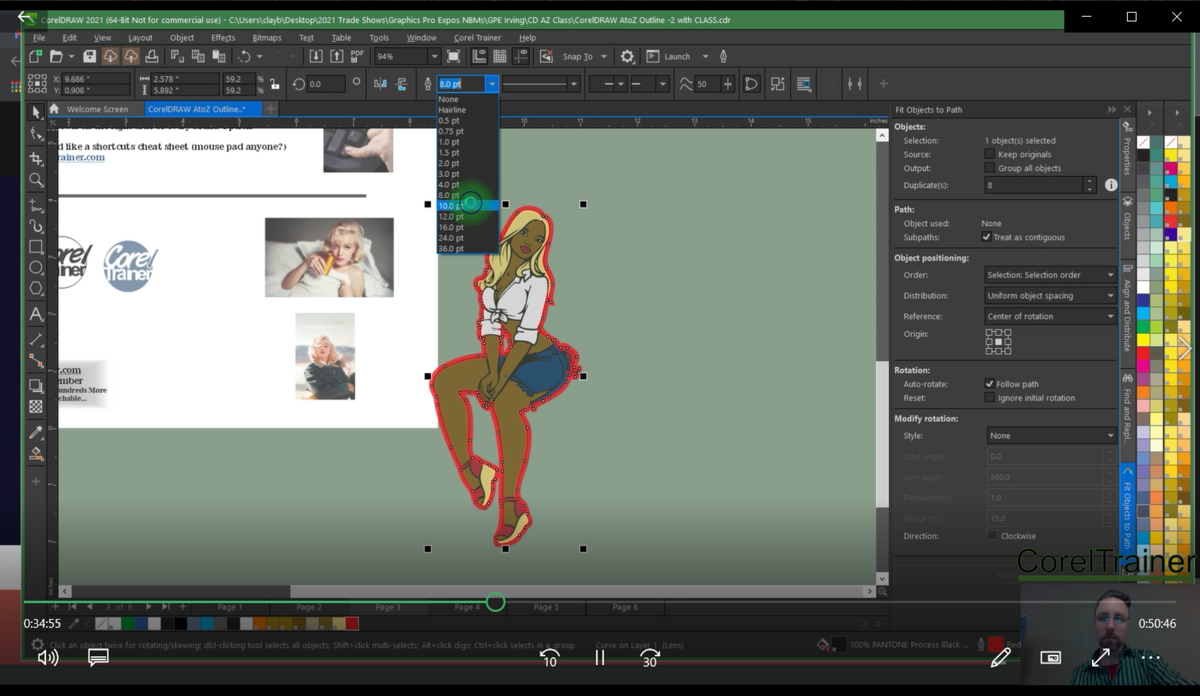The image size is (1200, 696).
Task: Open the Launch dropdown arrow
Action: point(705,56)
